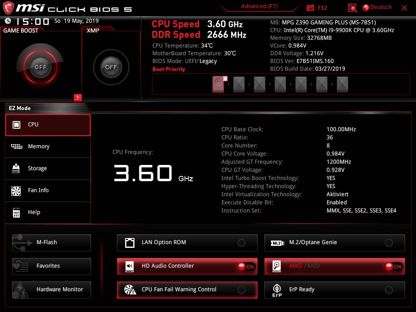This screenshot has width=416, height=312.
Task: Change the language via Deutsch
Action: click(381, 7)
